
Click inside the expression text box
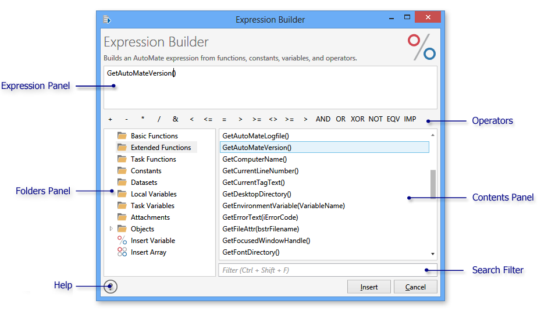coord(270,88)
